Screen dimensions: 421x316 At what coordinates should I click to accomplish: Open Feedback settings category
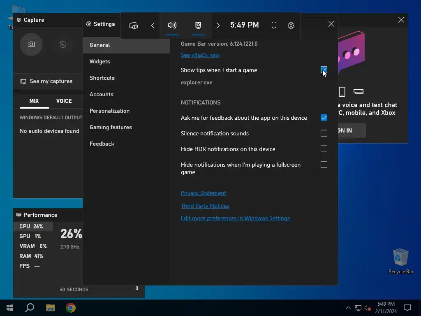(126, 144)
